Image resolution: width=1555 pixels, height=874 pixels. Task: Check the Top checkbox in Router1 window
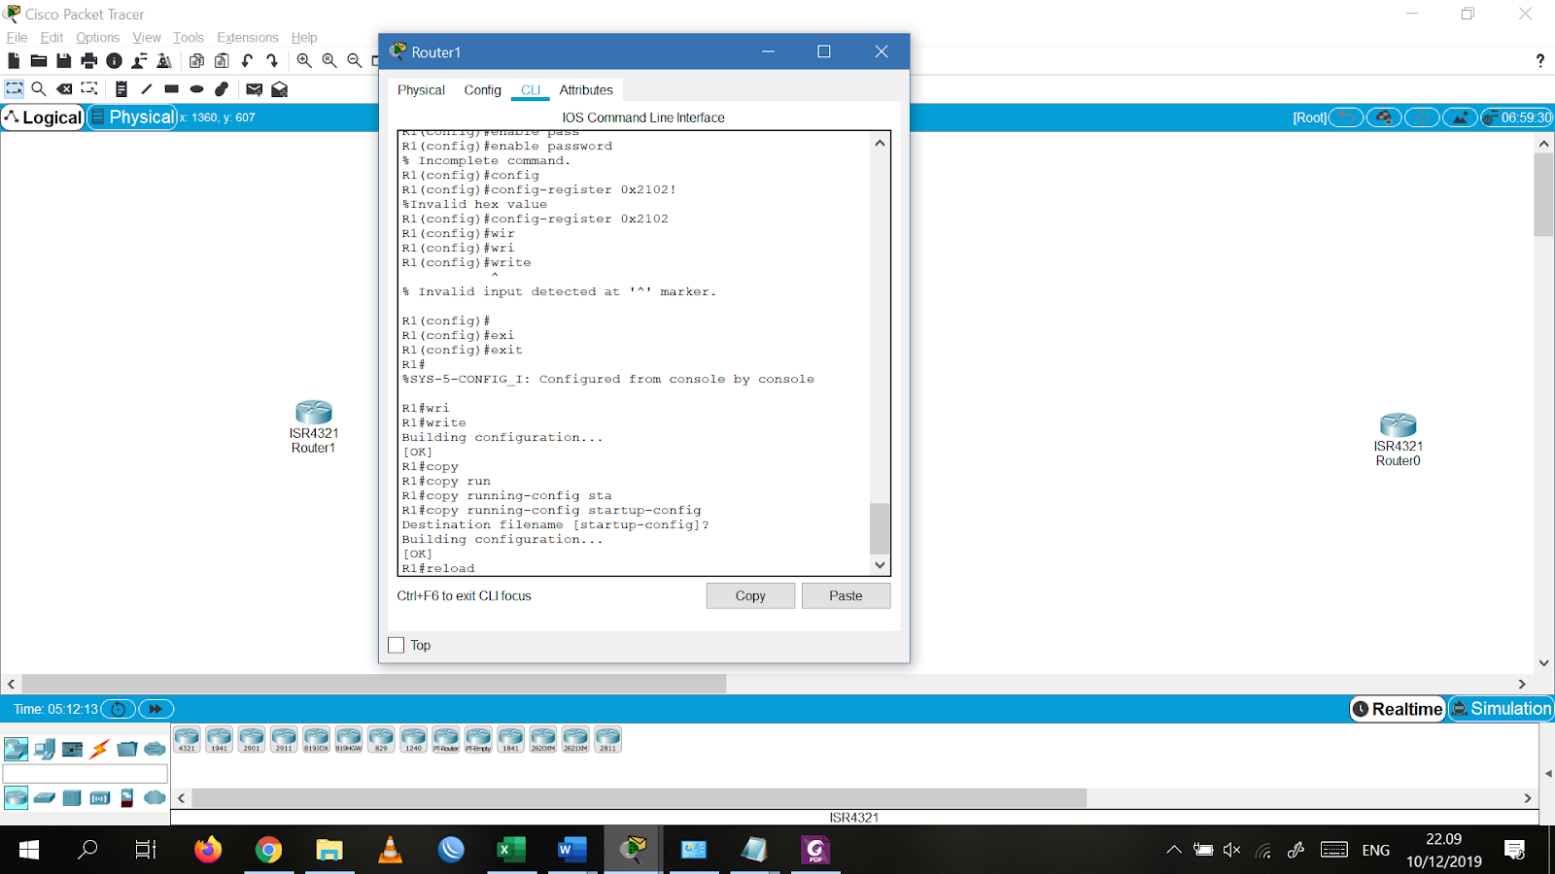(x=396, y=645)
